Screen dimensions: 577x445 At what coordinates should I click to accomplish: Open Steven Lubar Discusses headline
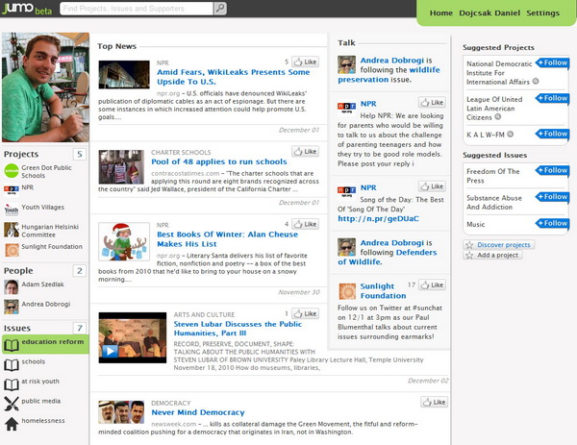[238, 329]
